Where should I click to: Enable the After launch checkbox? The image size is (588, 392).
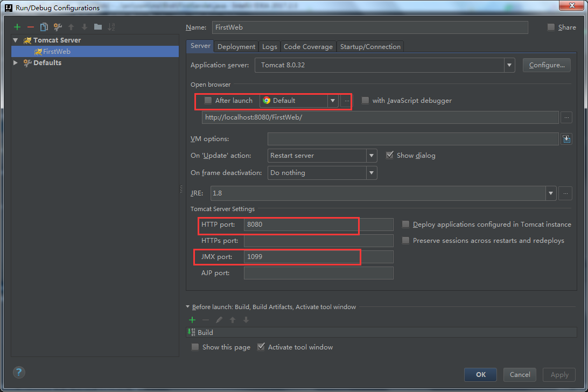[x=208, y=101]
